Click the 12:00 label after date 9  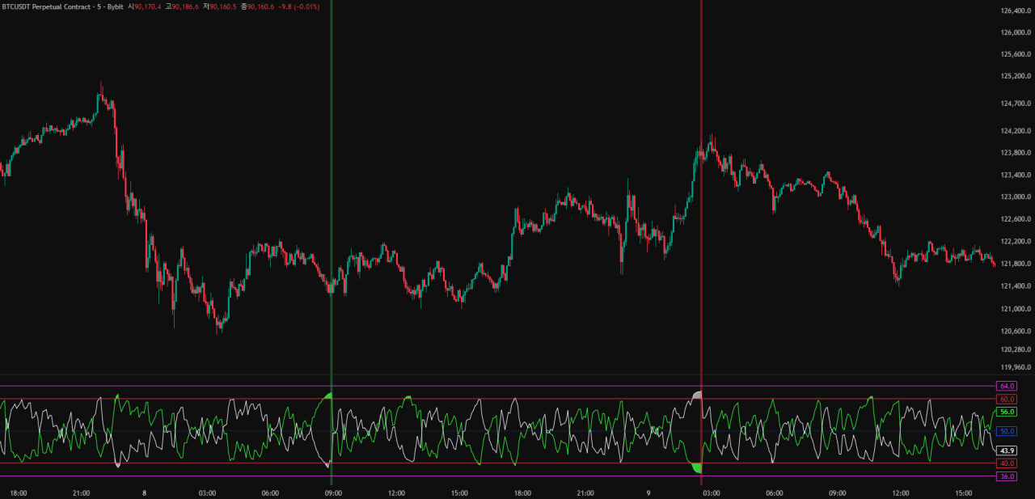pyautogui.click(x=901, y=493)
